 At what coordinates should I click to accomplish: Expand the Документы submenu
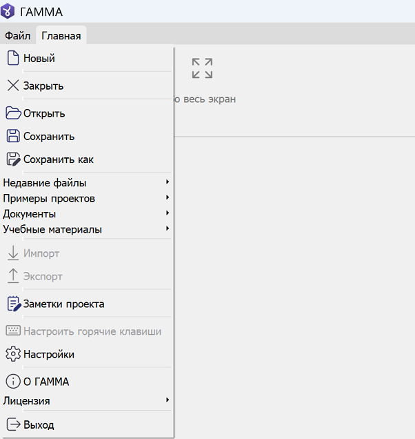coord(167,213)
